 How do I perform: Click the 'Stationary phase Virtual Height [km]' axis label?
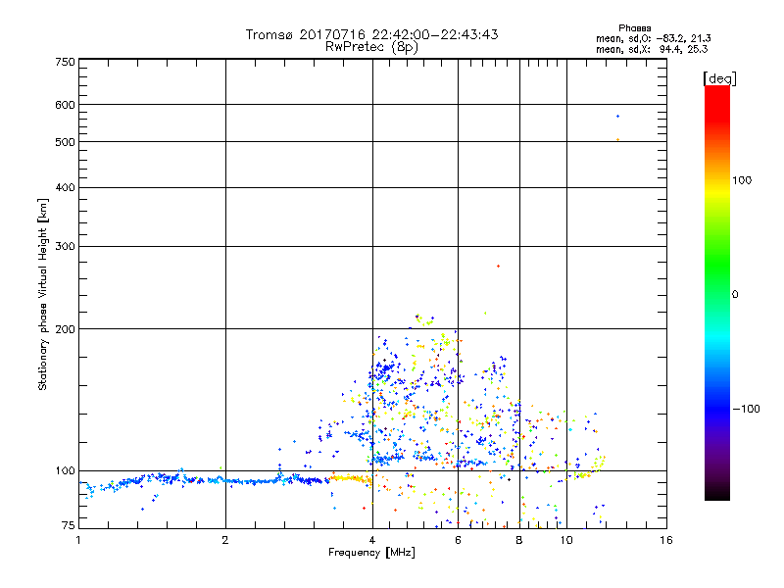(x=43, y=294)
